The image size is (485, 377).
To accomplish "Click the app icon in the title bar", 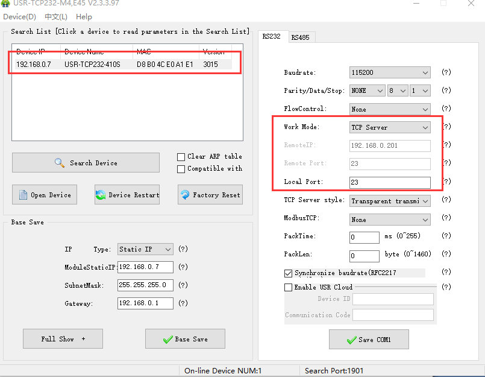I will click(x=5, y=3).
